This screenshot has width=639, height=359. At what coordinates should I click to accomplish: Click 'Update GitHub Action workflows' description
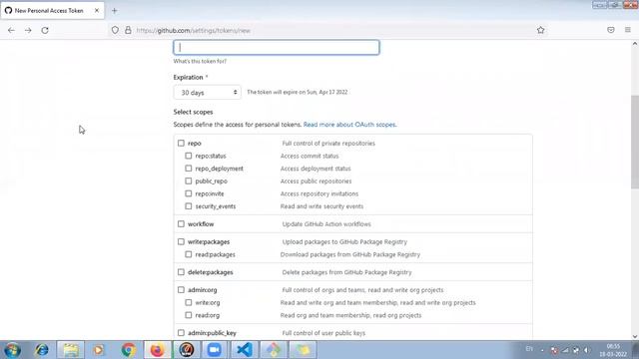(x=326, y=224)
